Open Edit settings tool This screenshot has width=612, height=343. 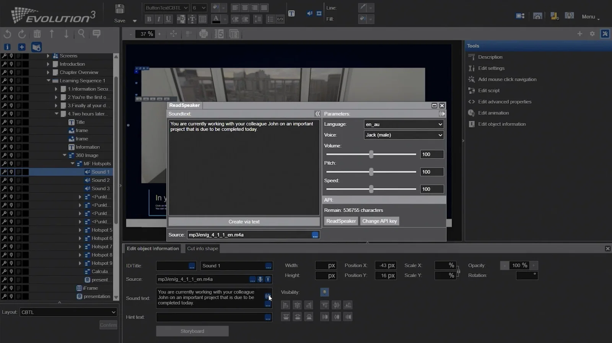pos(491,68)
